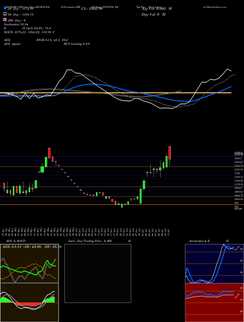244x322 pixels.
Task: Open the ADX indicator chart with green line
Action: click(29, 263)
